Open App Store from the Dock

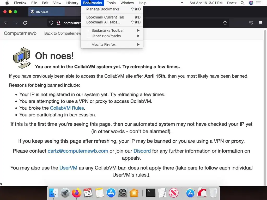point(111,193)
